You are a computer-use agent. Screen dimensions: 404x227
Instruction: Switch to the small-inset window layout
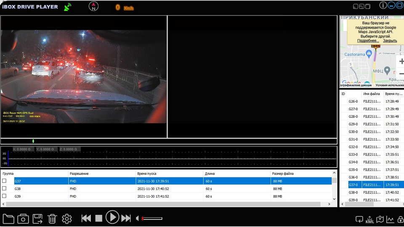tap(356, 6)
